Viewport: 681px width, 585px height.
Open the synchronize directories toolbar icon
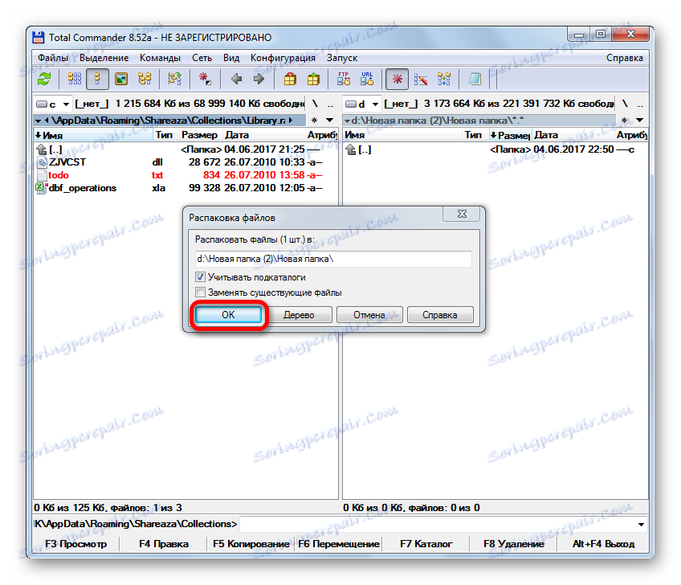coord(444,79)
